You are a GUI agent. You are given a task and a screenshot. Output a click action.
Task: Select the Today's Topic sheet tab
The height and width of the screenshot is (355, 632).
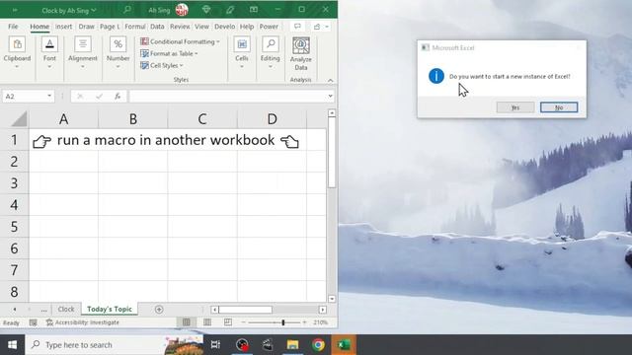(110, 309)
